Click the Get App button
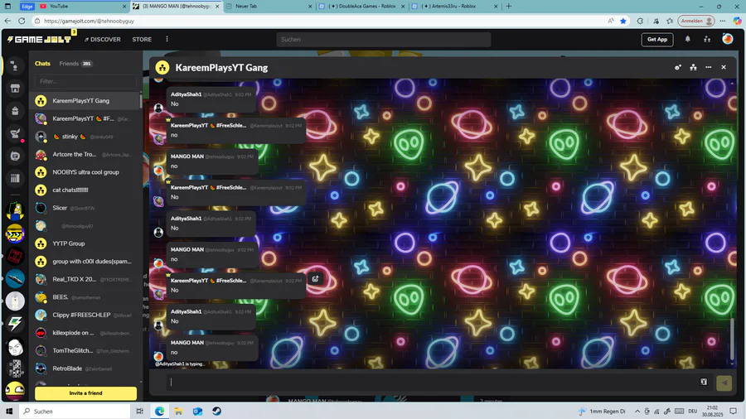746x419 pixels. tap(657, 40)
